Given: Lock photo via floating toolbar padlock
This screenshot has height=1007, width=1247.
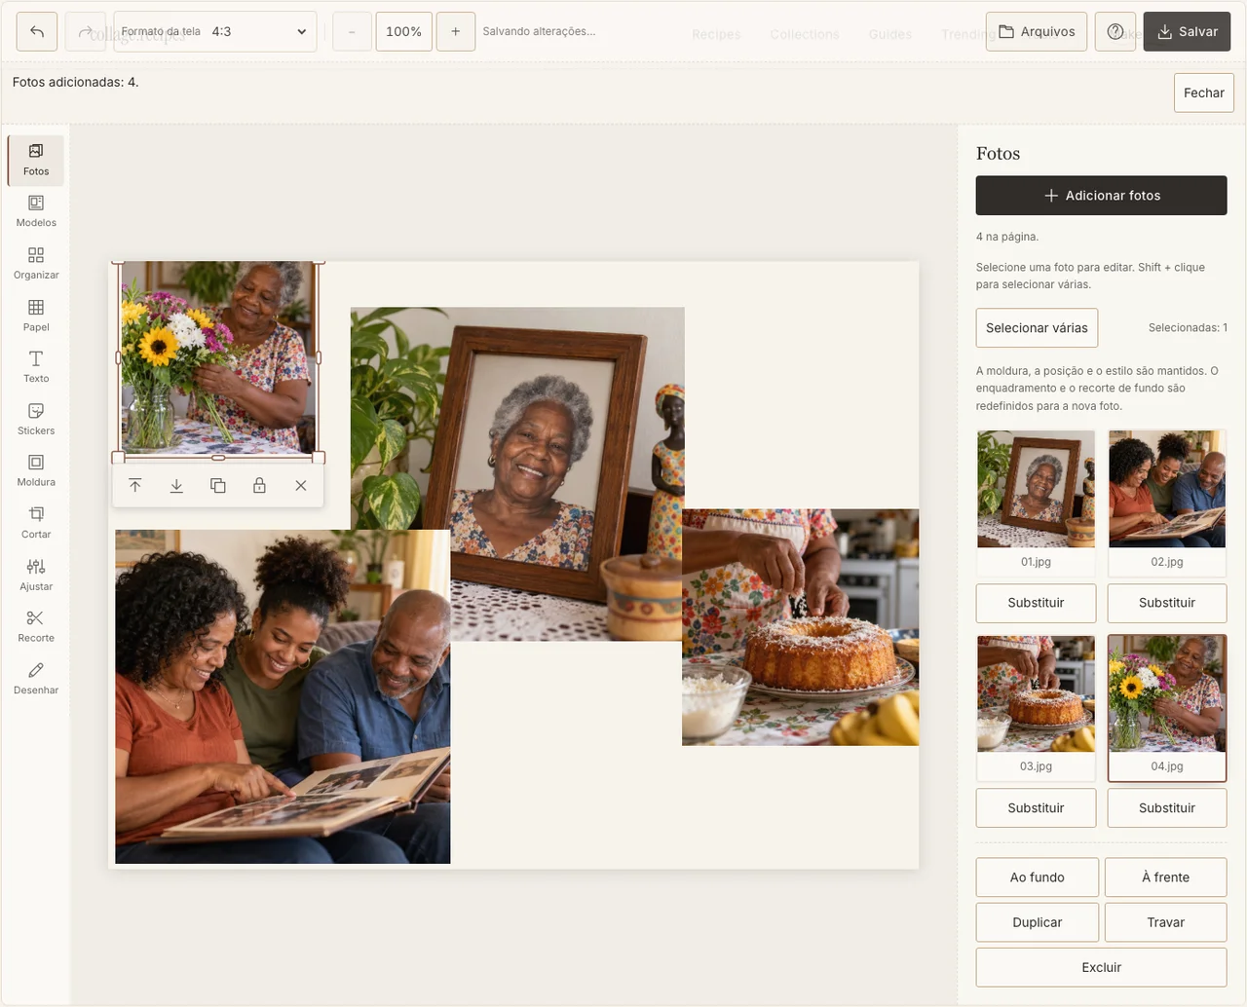Looking at the screenshot, I should coord(259,485).
